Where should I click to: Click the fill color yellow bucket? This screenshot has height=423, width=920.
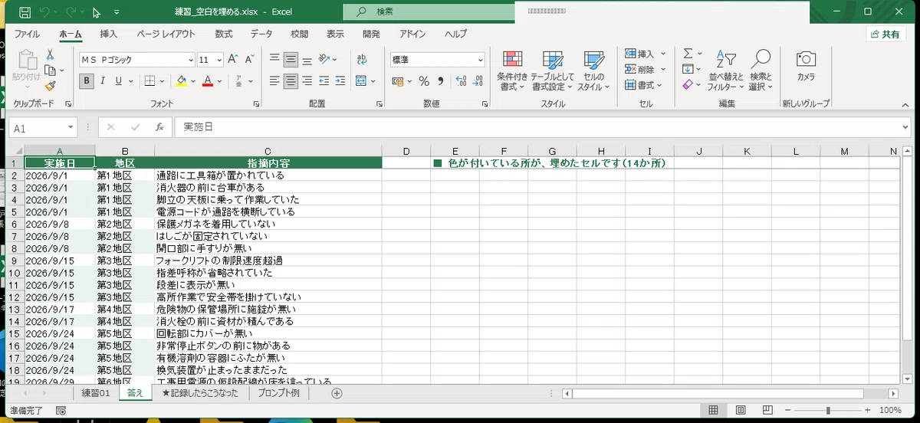pyautogui.click(x=181, y=81)
